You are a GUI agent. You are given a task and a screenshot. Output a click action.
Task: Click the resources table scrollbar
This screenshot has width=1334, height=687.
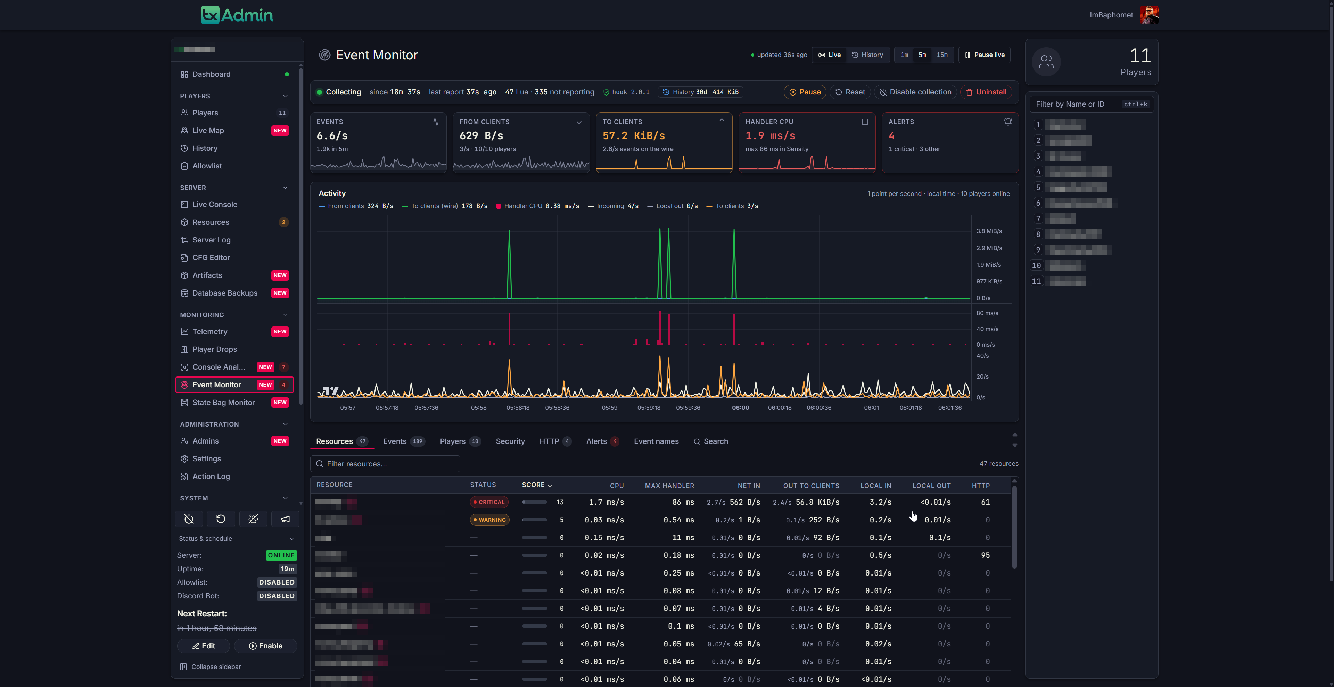coord(1014,527)
